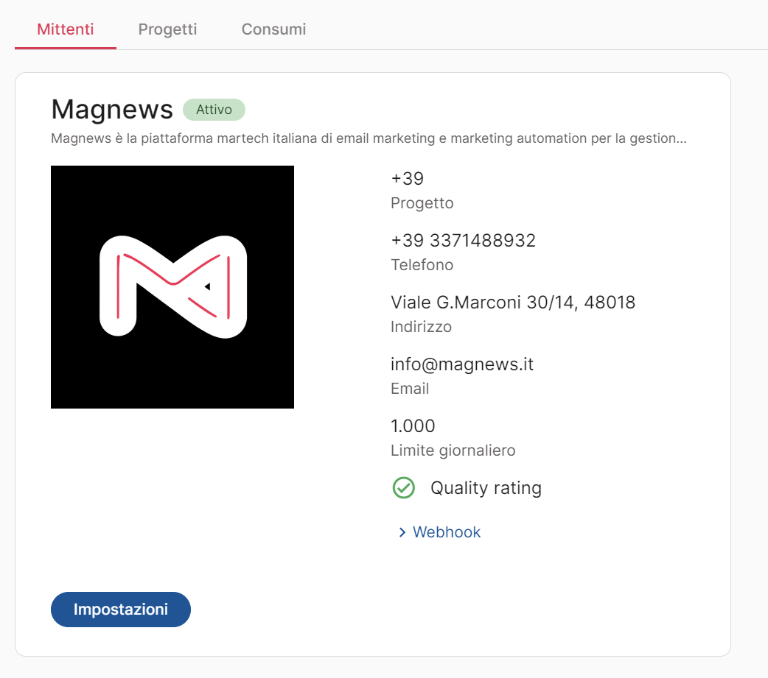
Task: Click the green Quality rating check icon
Action: (x=404, y=488)
